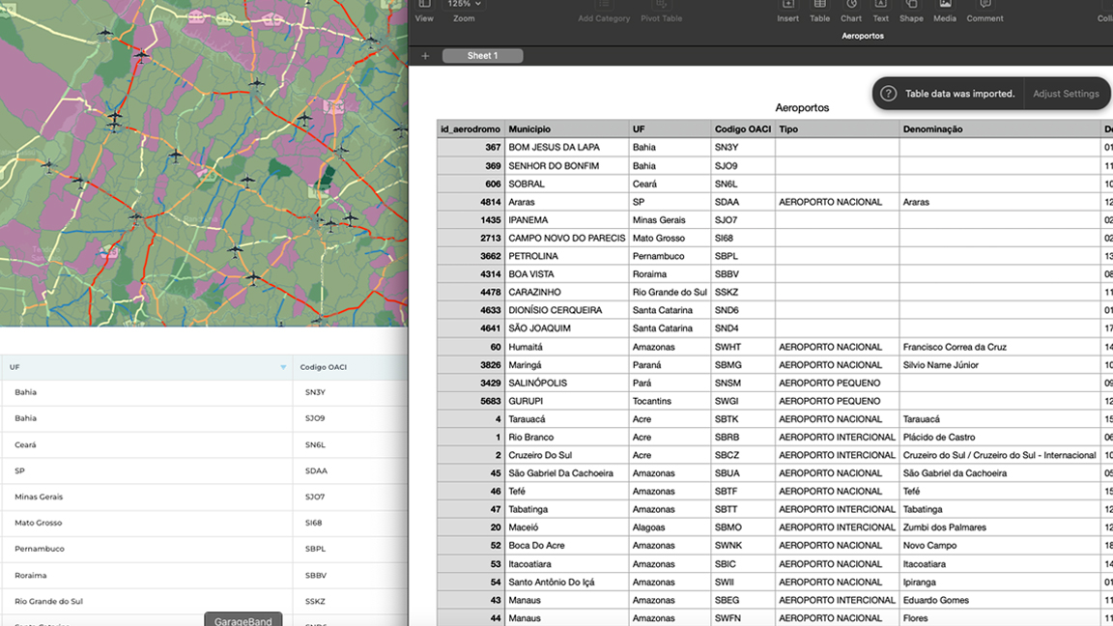This screenshot has width=1113, height=626.
Task: Add a new Table from toolbar
Action: [819, 7]
